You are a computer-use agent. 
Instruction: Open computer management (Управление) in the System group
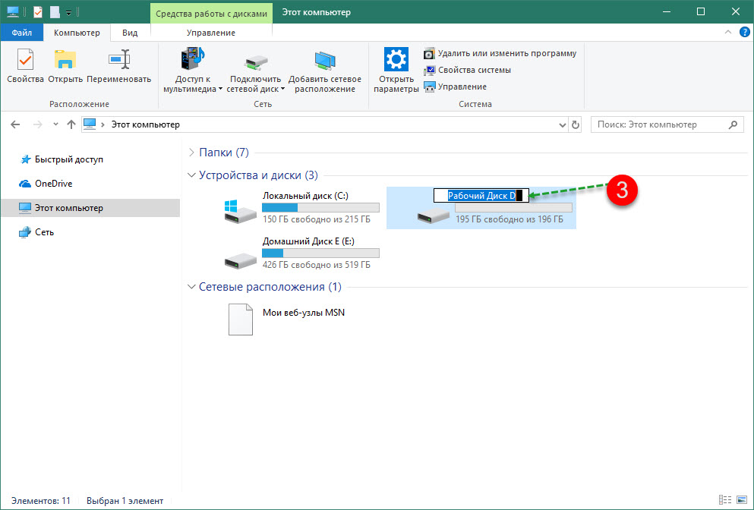(455, 87)
